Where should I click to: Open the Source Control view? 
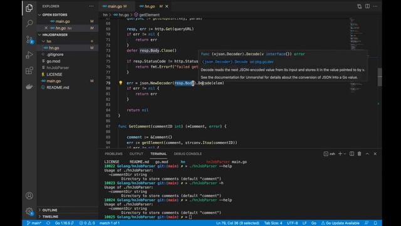(x=29, y=40)
